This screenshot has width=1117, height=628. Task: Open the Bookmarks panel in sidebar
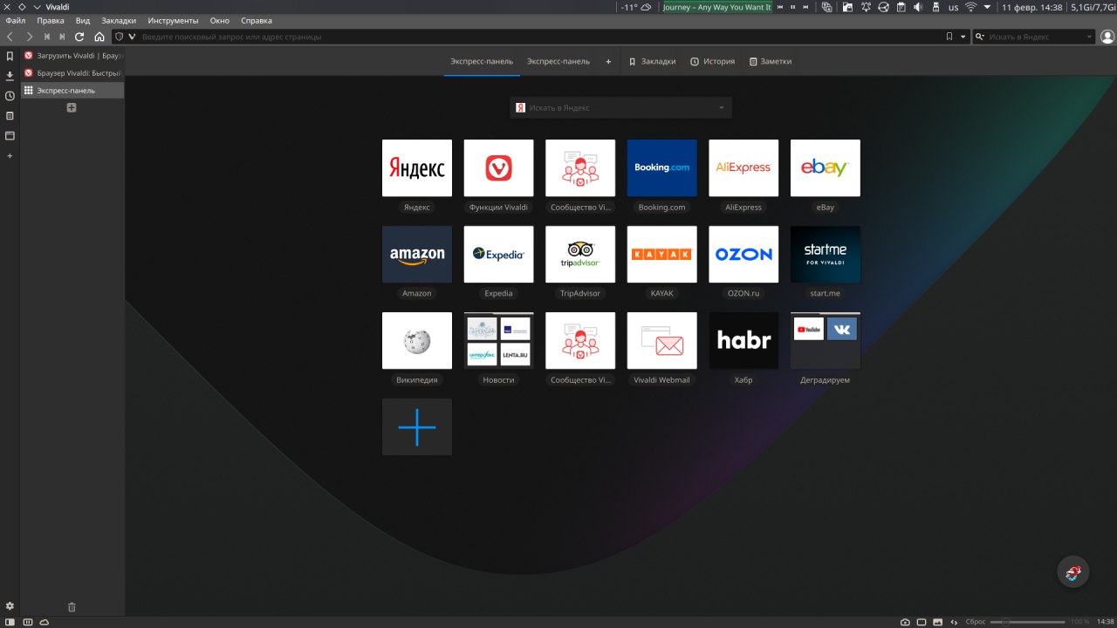pos(10,56)
